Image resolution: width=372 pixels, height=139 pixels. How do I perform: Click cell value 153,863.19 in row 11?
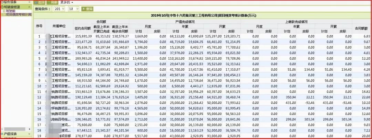point(83,92)
